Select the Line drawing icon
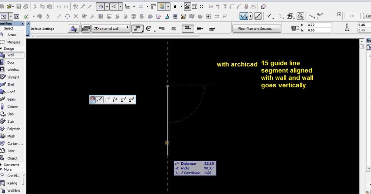 [59, 16]
